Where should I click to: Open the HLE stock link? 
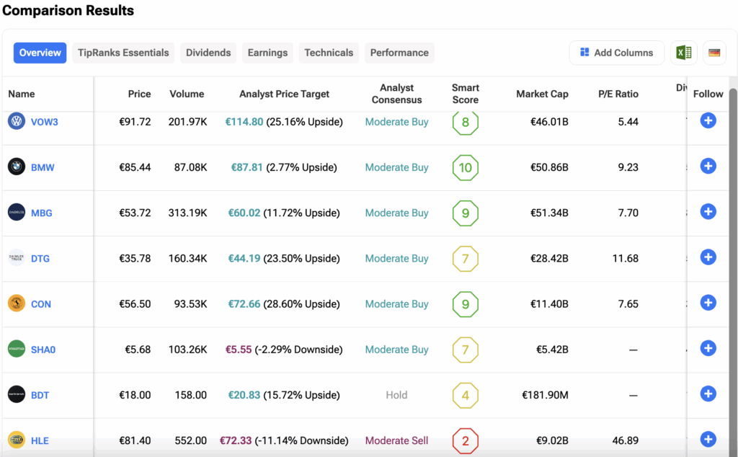point(40,441)
